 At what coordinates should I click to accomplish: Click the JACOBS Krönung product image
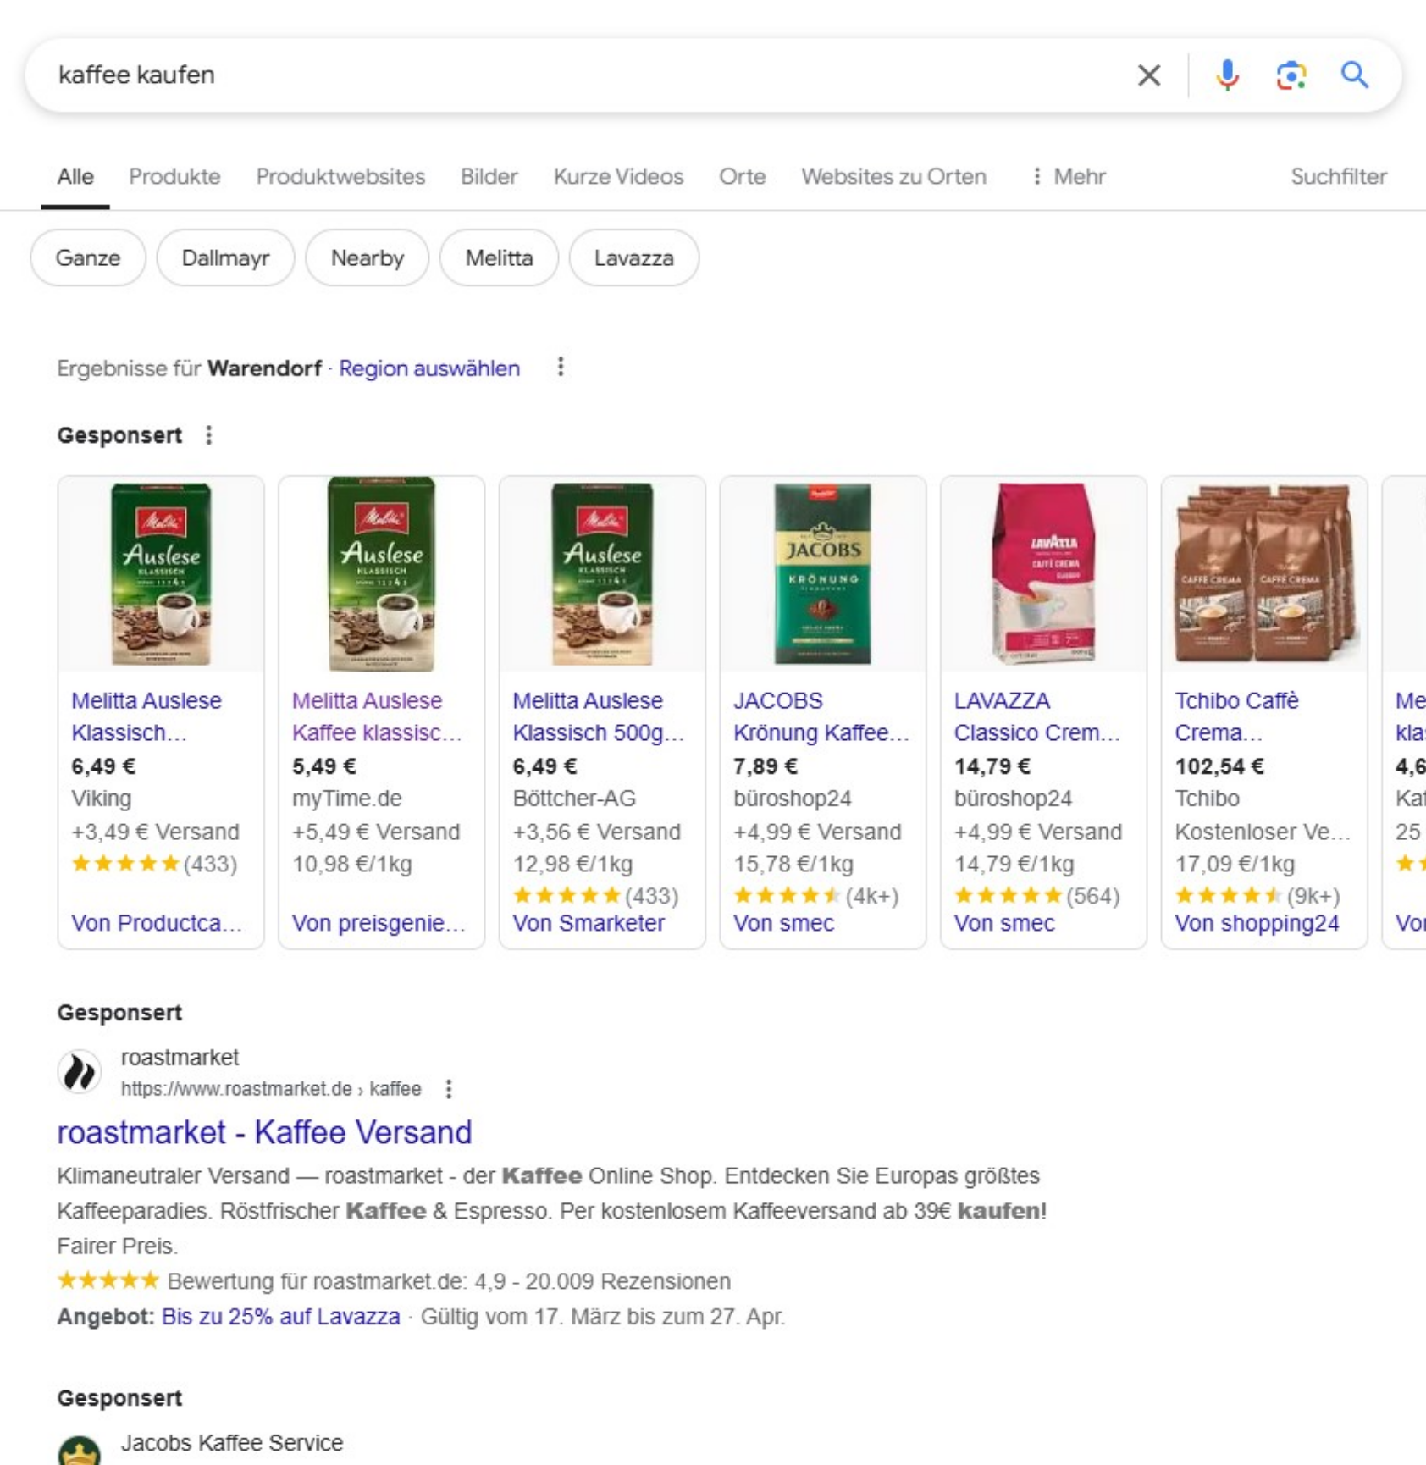pyautogui.click(x=822, y=574)
